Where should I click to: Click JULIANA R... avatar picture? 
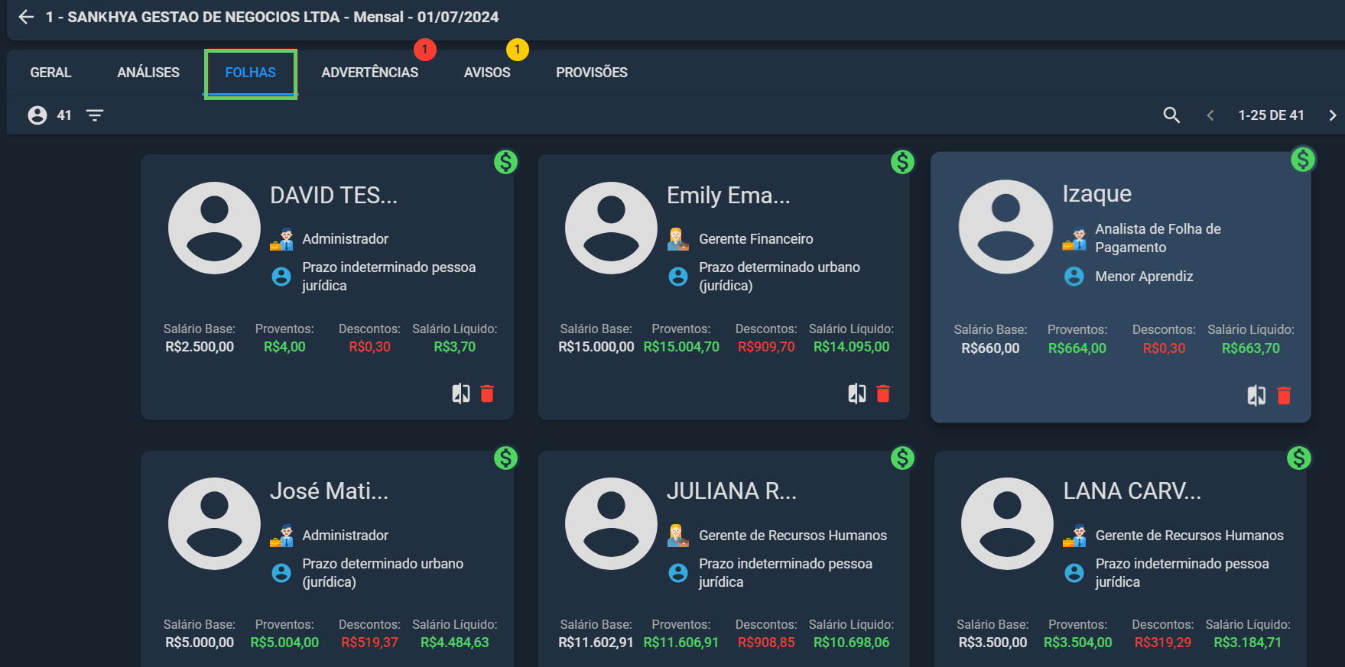(611, 523)
